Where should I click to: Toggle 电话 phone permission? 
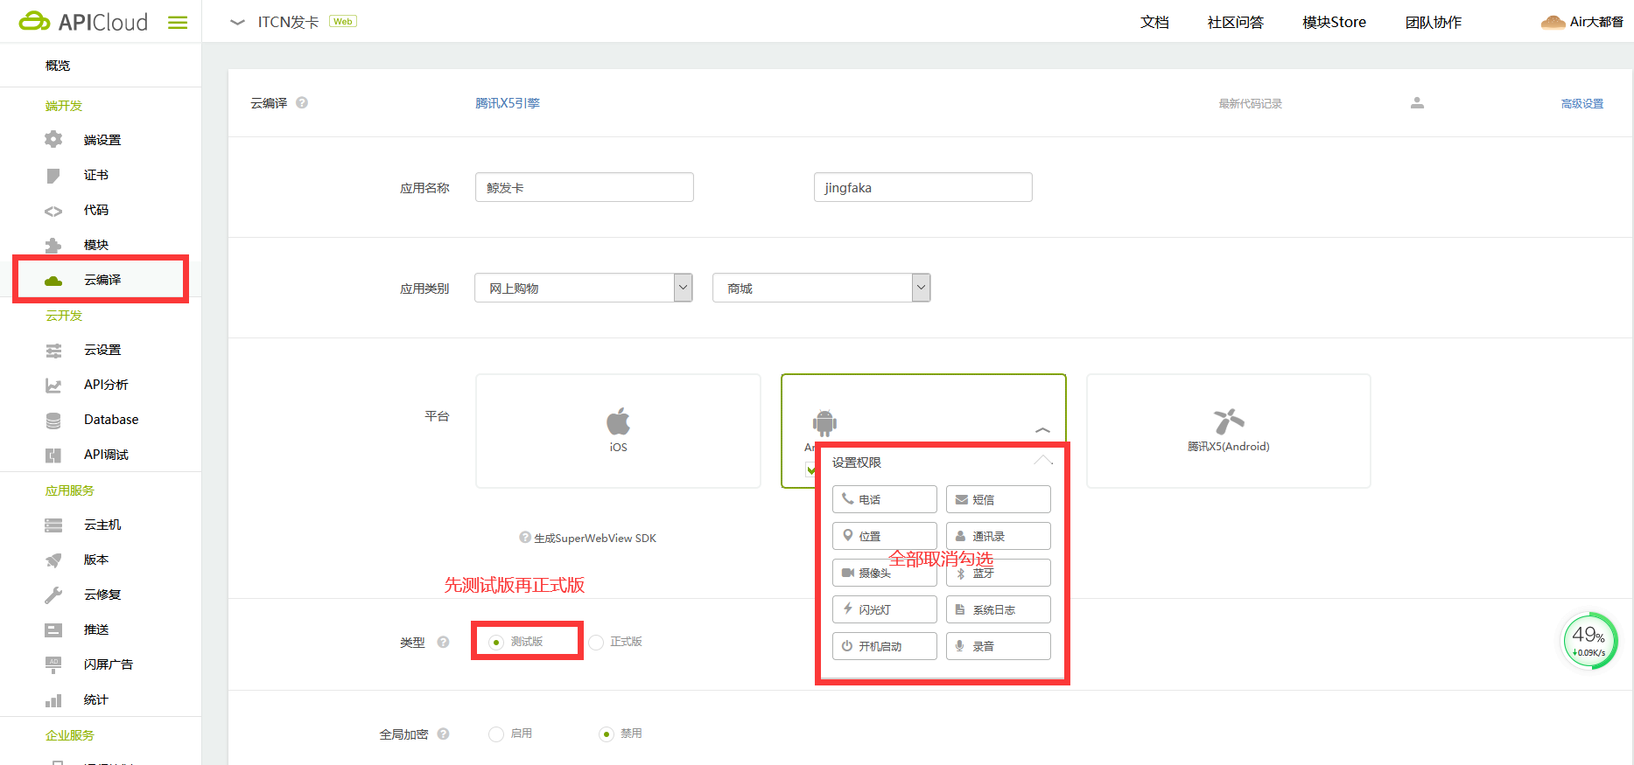[x=885, y=499]
